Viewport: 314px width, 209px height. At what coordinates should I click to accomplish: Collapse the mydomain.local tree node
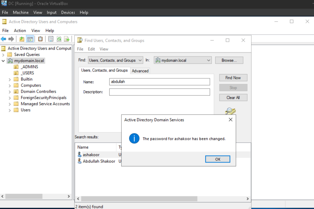pos(3,61)
